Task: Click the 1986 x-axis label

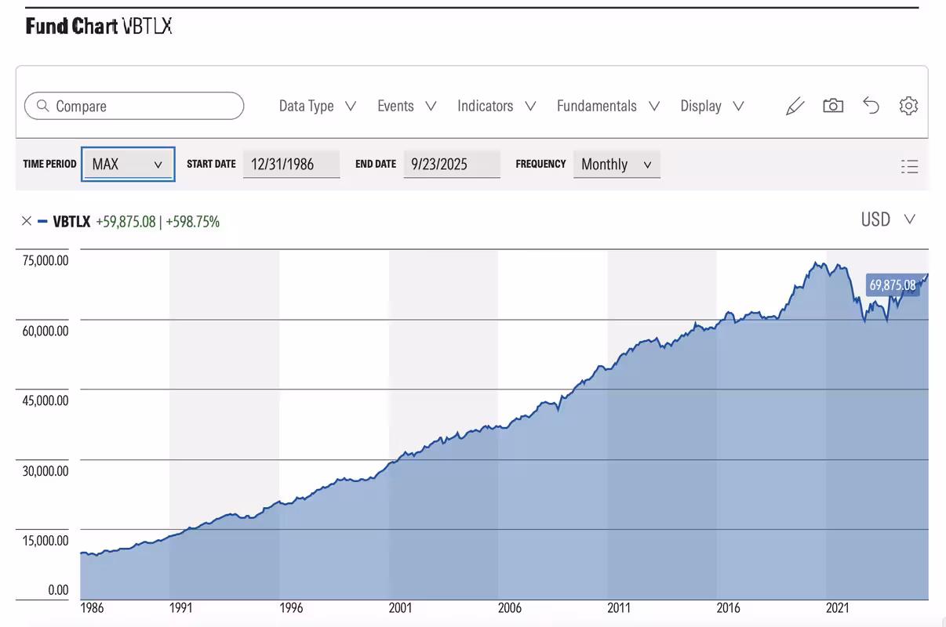Action: point(93,607)
